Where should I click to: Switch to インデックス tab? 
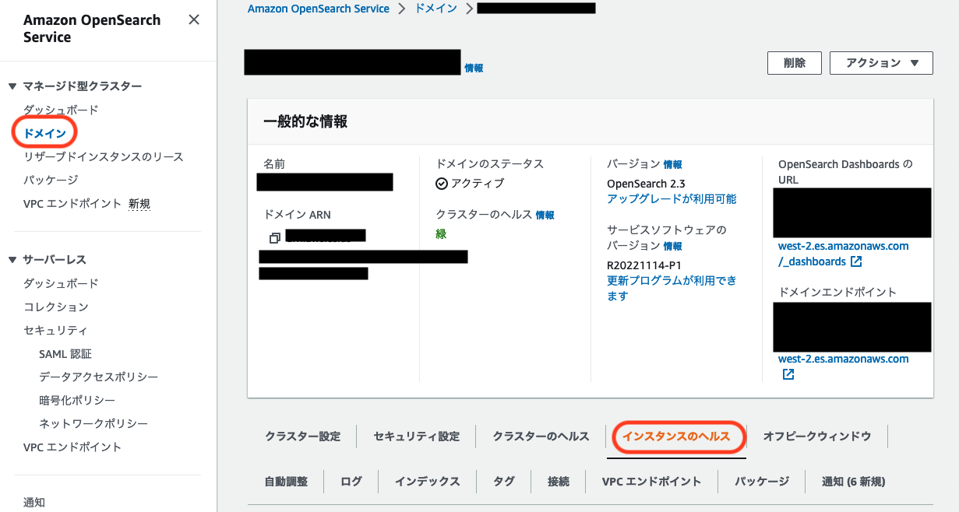pos(428,482)
